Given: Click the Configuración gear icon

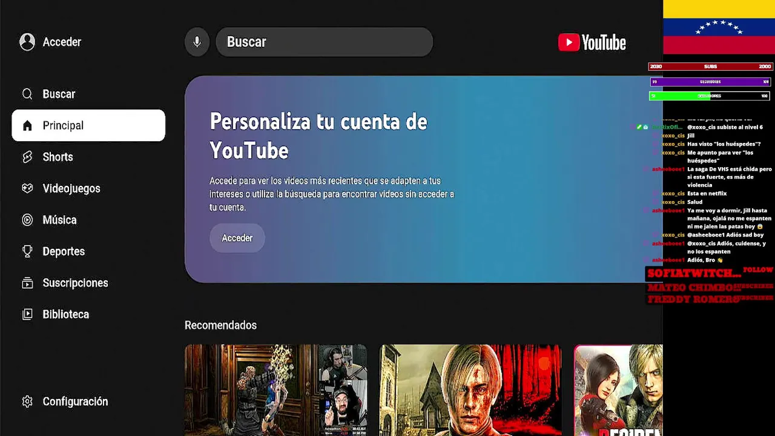Looking at the screenshot, I should (27, 401).
